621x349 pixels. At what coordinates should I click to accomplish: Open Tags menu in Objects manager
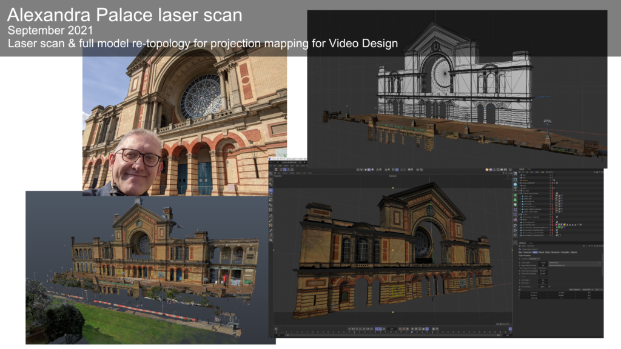(543, 171)
